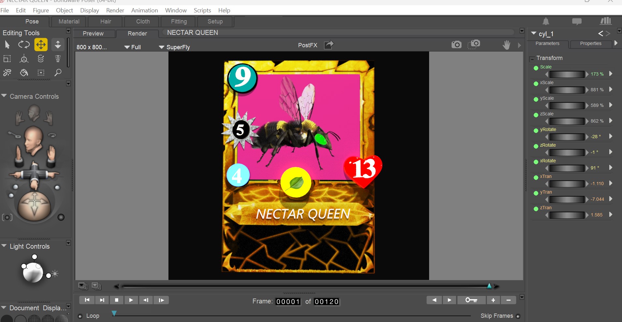This screenshot has height=322, width=622.
Task: Click the key icon button
Action: tap(471, 300)
